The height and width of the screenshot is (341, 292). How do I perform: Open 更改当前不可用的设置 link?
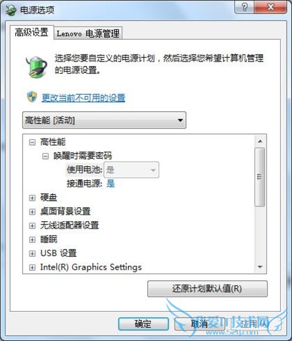(84, 98)
